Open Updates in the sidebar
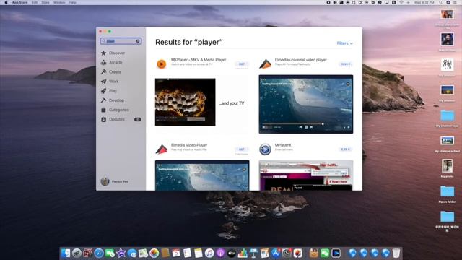This screenshot has height=260, width=462. click(117, 119)
